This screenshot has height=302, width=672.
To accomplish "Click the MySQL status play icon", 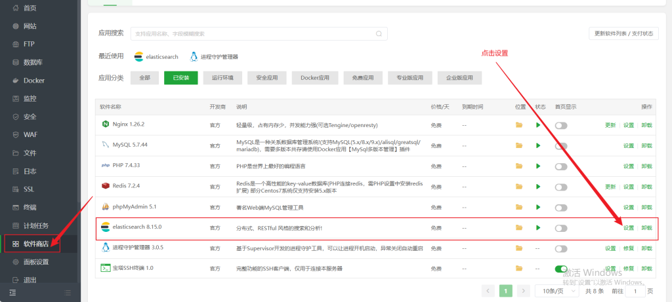I will [x=538, y=145].
